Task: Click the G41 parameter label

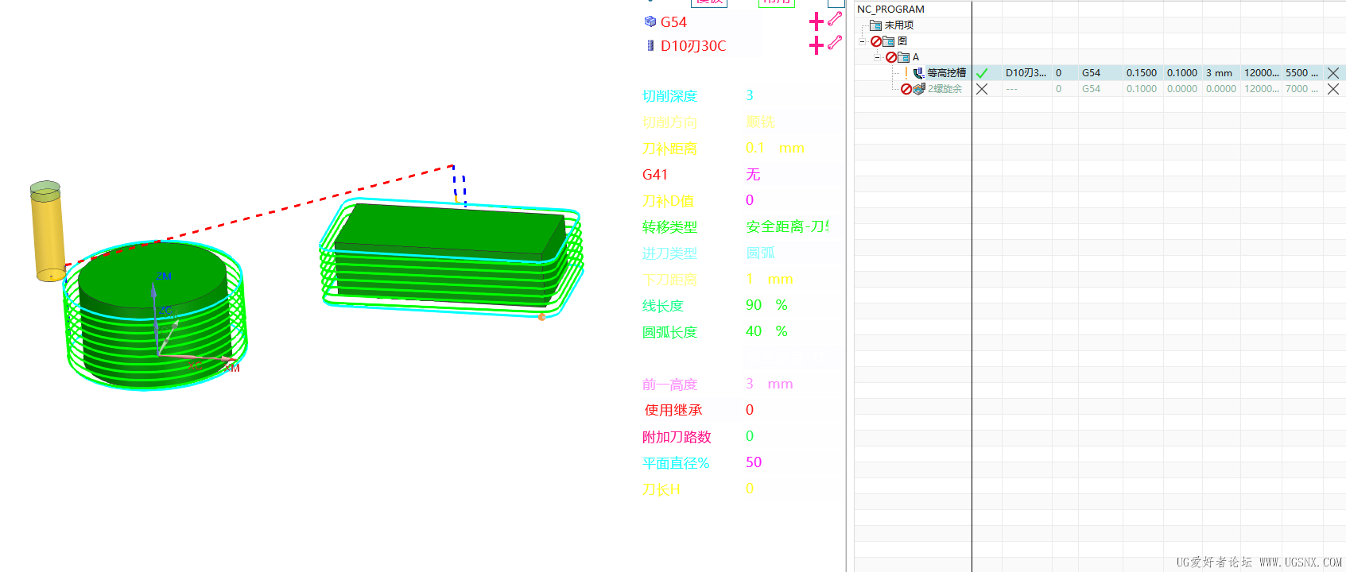Action: 655,175
